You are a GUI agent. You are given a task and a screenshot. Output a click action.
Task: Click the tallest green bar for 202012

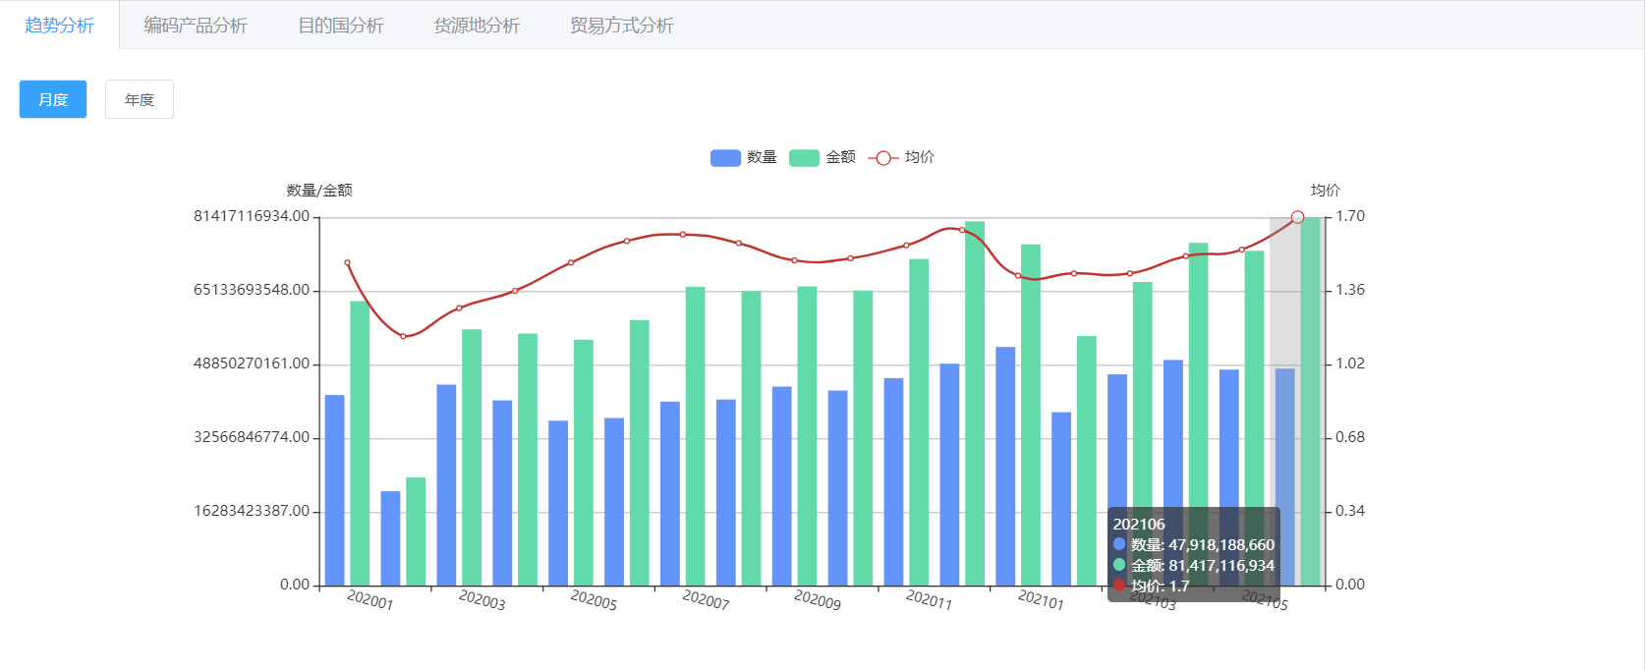click(x=975, y=404)
